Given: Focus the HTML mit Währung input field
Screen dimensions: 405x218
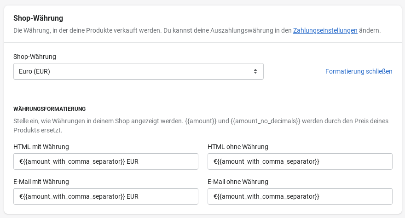Looking at the screenshot, I should (x=106, y=161).
